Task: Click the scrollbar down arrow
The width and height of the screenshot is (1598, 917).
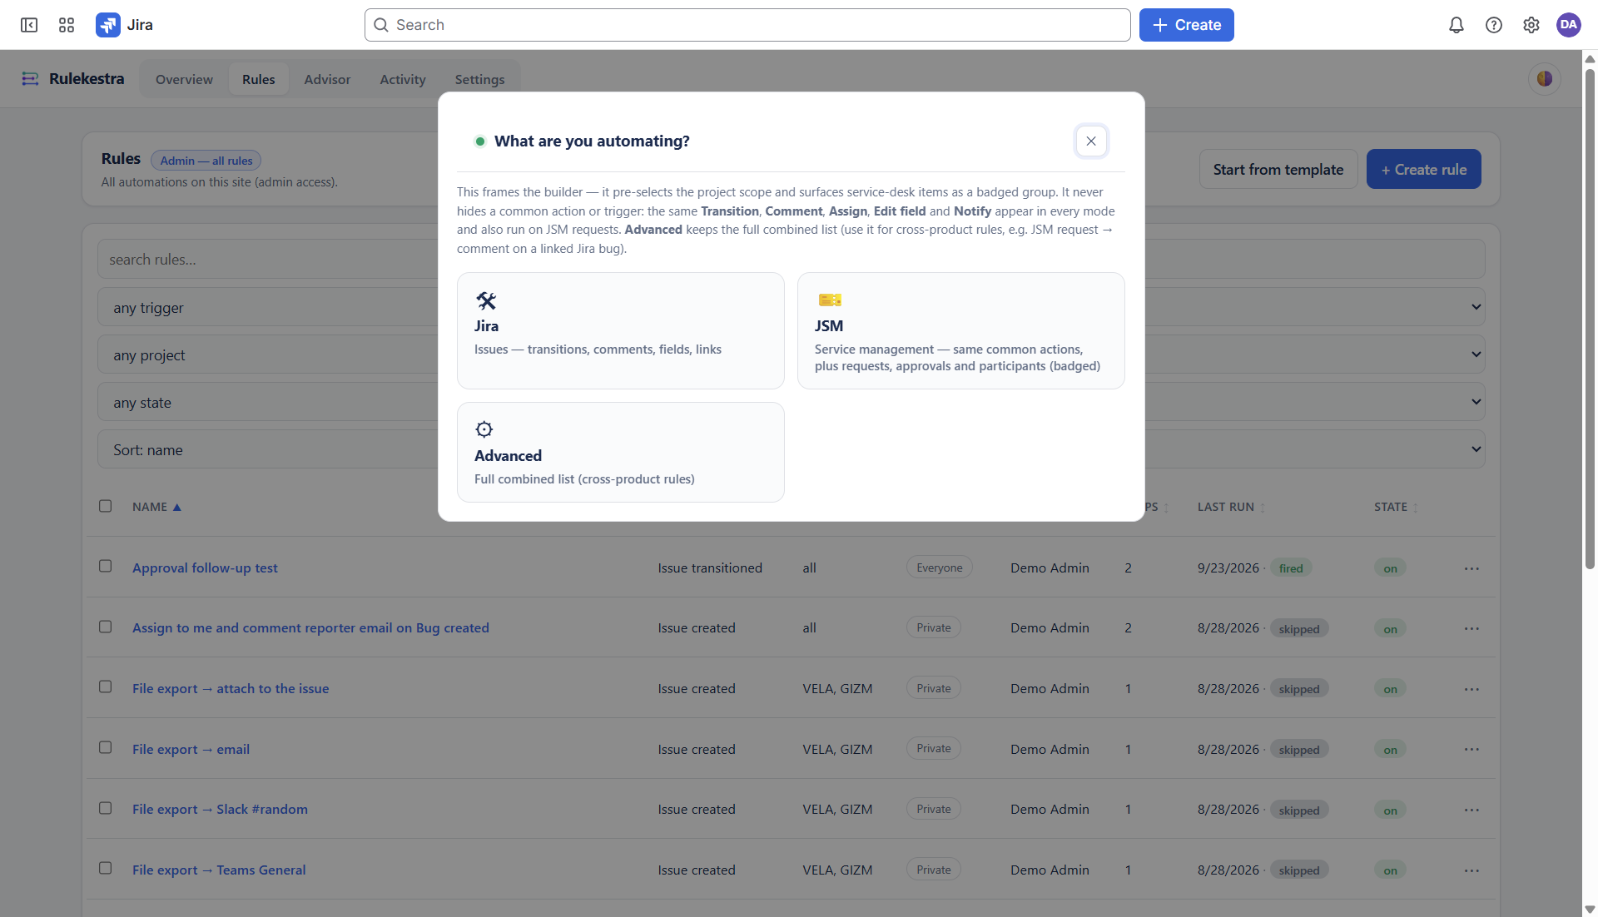Action: (x=1590, y=910)
